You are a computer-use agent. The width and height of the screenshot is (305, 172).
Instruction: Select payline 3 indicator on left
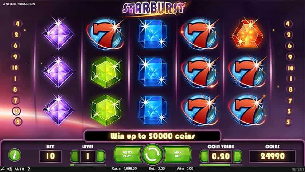(16, 111)
